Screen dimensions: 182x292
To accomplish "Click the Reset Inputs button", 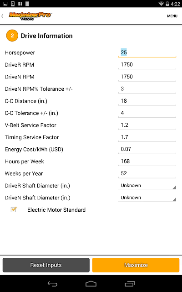I will pos(46,265).
